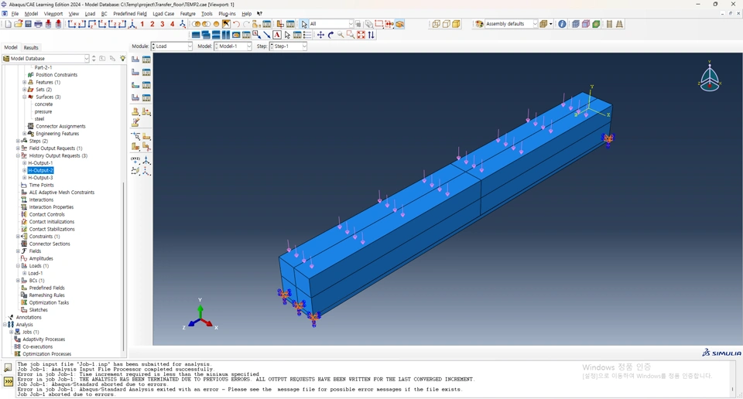Apply user-defined view 1
This screenshot has width=743, height=399.
click(142, 24)
